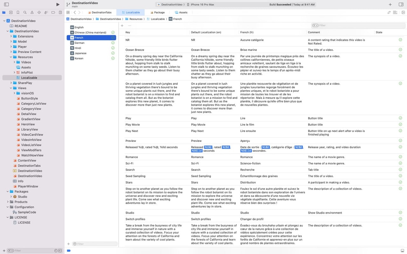
Task: Open the Report navigator list icon
Action: tap(61, 12)
